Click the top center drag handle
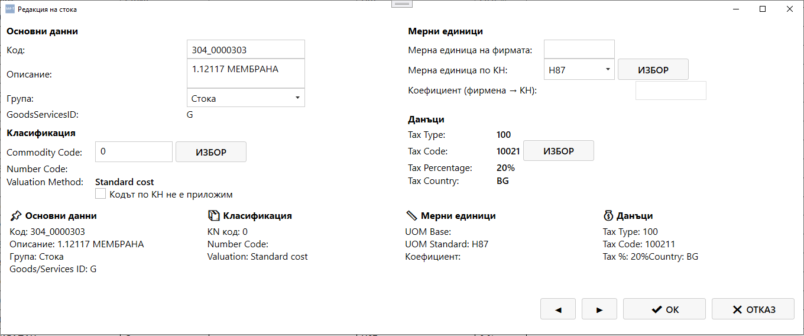The height and width of the screenshot is (336, 804). [x=402, y=4]
